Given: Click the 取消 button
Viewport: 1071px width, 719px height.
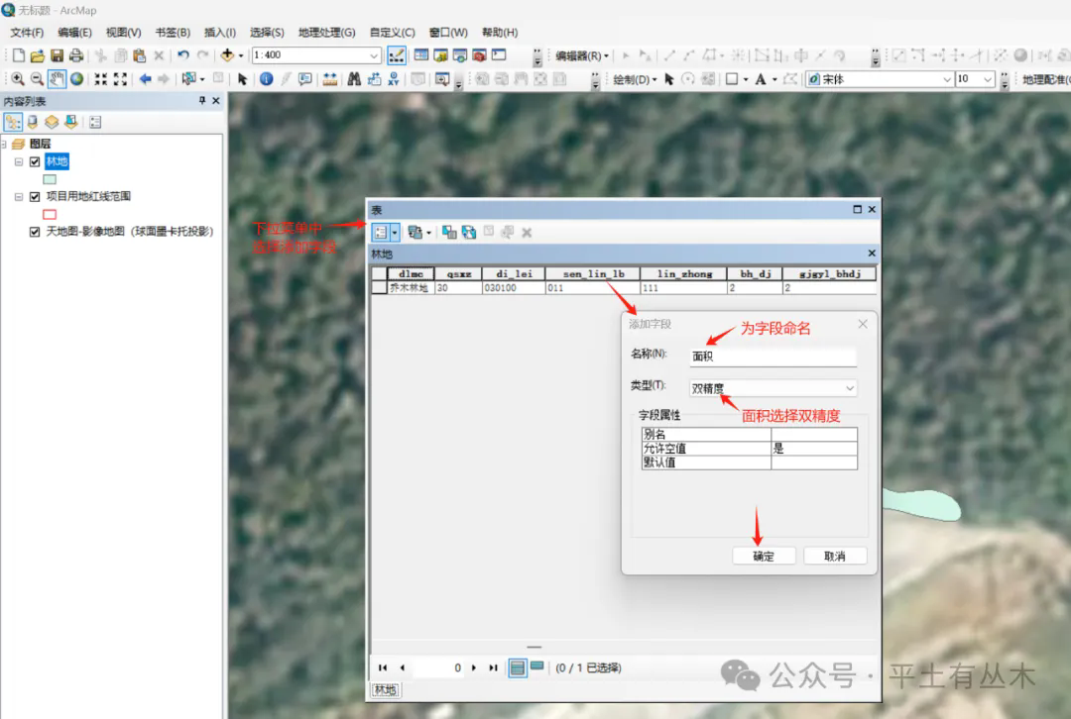Looking at the screenshot, I should point(835,557).
